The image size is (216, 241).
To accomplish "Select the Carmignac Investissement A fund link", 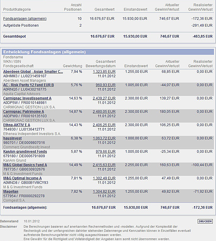I will [x=27, y=98].
